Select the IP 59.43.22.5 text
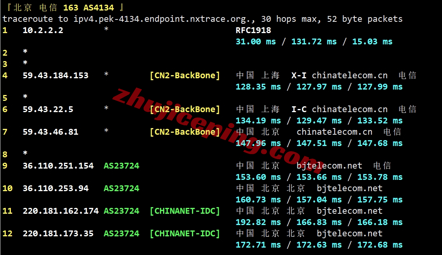This screenshot has height=255, width=442. (48, 109)
